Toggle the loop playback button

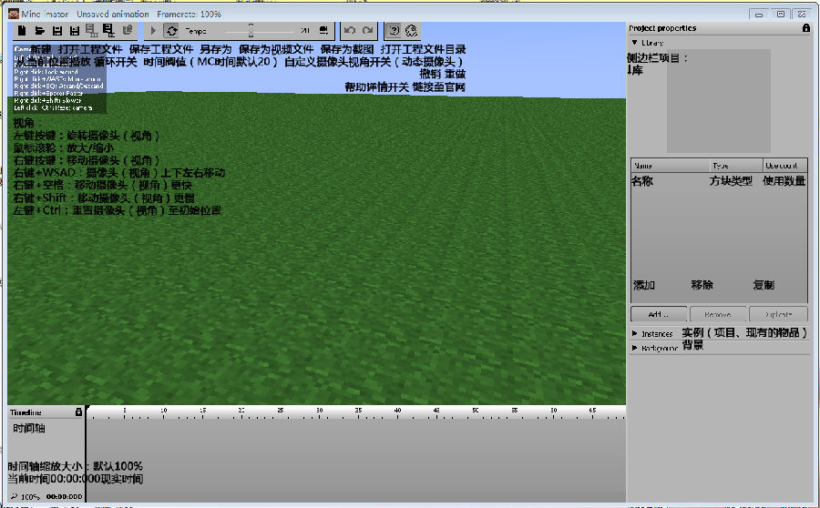tap(171, 31)
